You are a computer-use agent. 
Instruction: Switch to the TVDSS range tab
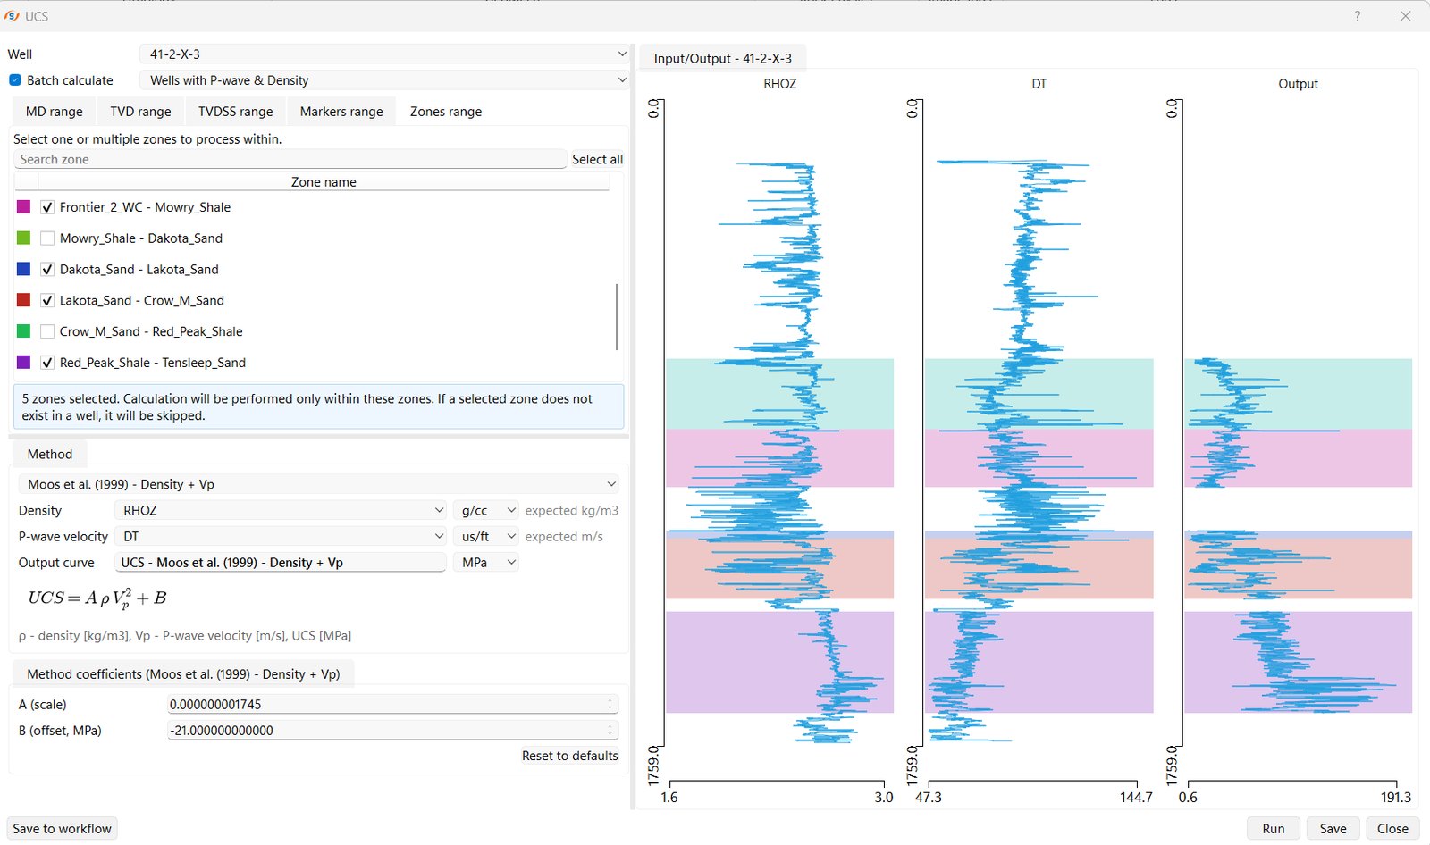(236, 112)
